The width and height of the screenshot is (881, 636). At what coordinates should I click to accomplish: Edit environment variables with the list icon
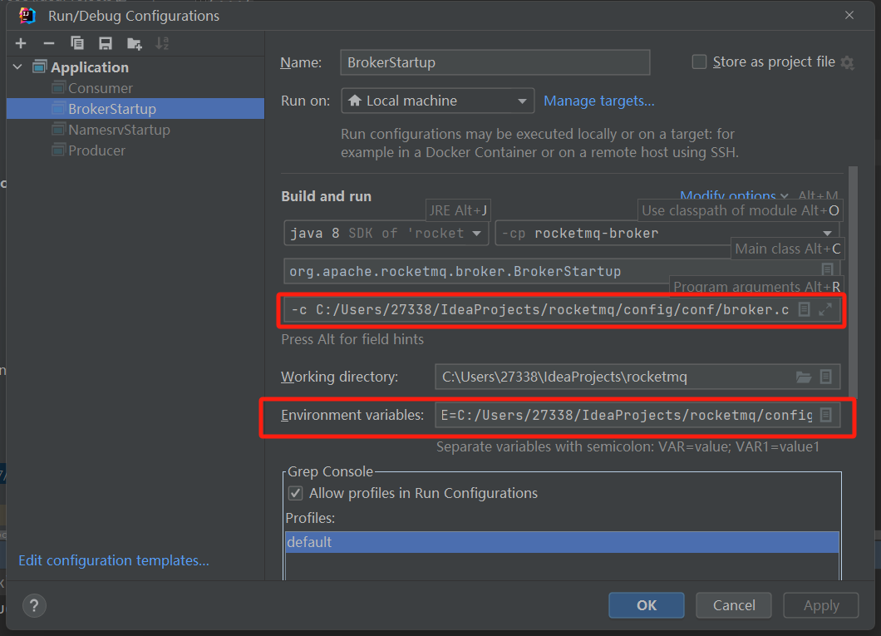(x=825, y=415)
